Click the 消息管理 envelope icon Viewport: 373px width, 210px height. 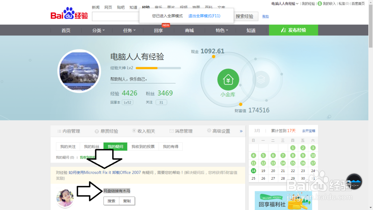(x=172, y=131)
